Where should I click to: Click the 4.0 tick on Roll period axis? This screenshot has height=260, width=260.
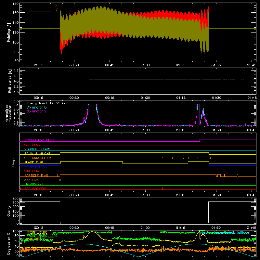tap(16, 81)
